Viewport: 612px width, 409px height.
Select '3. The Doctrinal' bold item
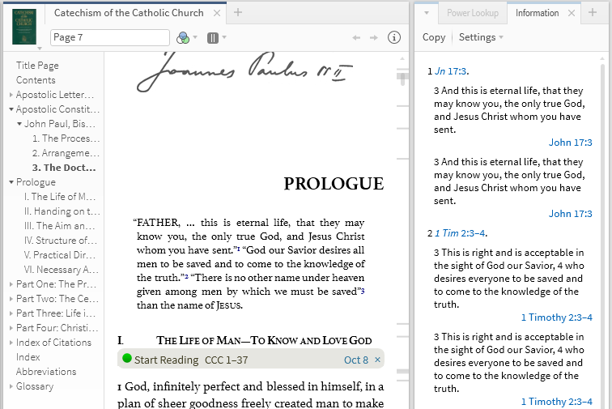(64, 168)
